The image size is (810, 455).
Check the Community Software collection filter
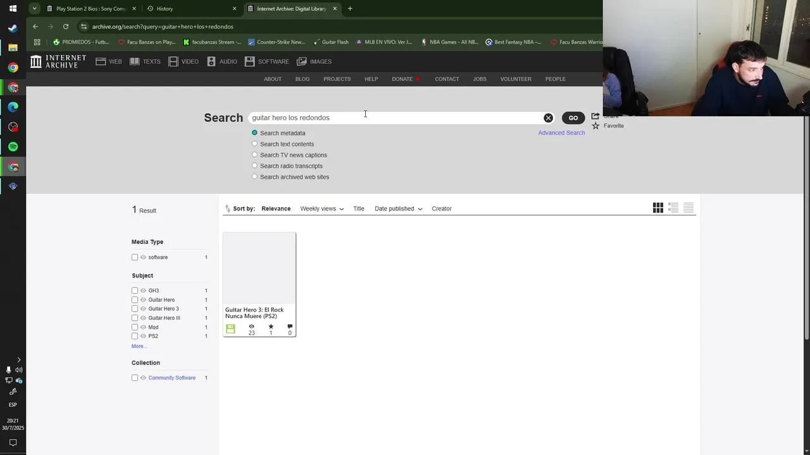[135, 378]
